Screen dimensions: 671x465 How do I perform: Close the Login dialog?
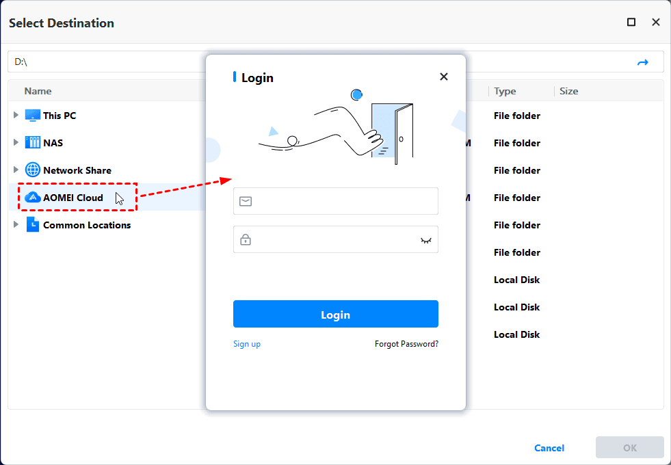click(444, 77)
